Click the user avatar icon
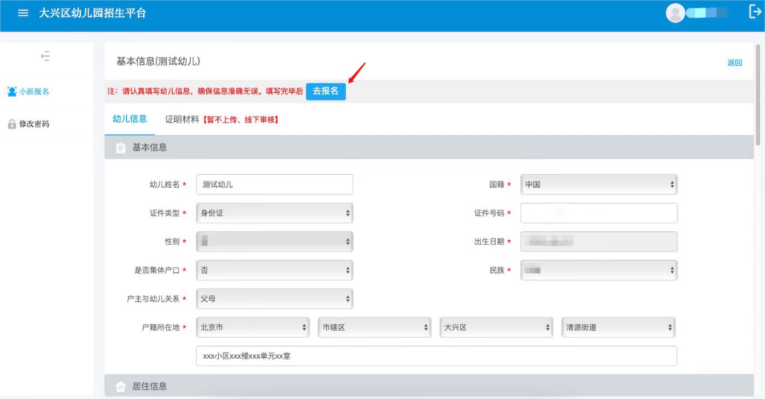Screen dimensions: 765x399 point(676,13)
